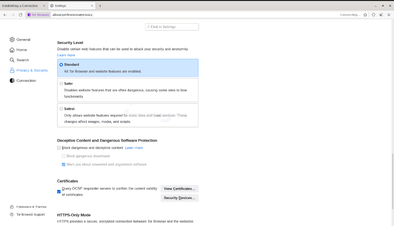Viewport: 394px width, 226px height.
Task: Open Extensions & Themes
Action: click(x=28, y=207)
